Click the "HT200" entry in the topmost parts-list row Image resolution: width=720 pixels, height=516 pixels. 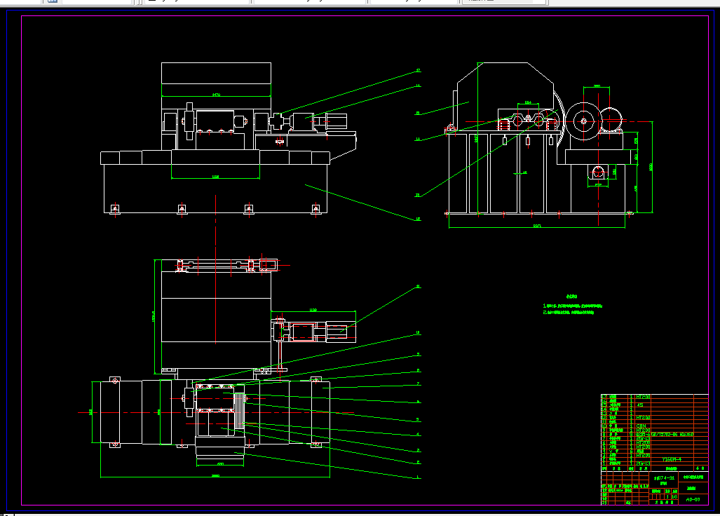pyautogui.click(x=643, y=397)
